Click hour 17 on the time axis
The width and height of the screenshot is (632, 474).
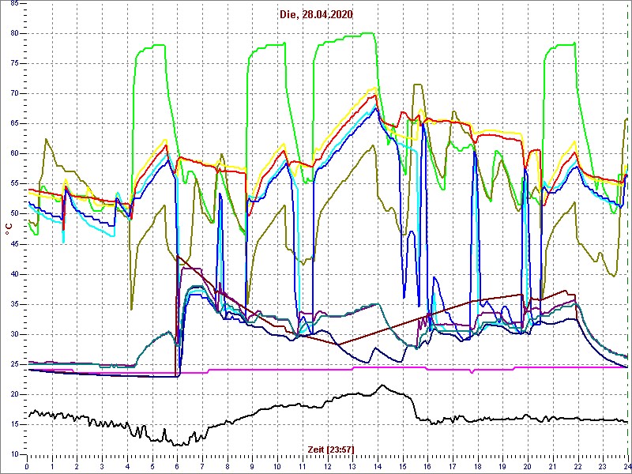452,466
